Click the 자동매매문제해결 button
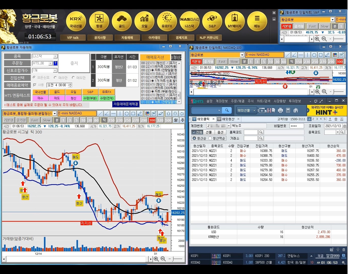348x274 pixels. click(x=126, y=104)
